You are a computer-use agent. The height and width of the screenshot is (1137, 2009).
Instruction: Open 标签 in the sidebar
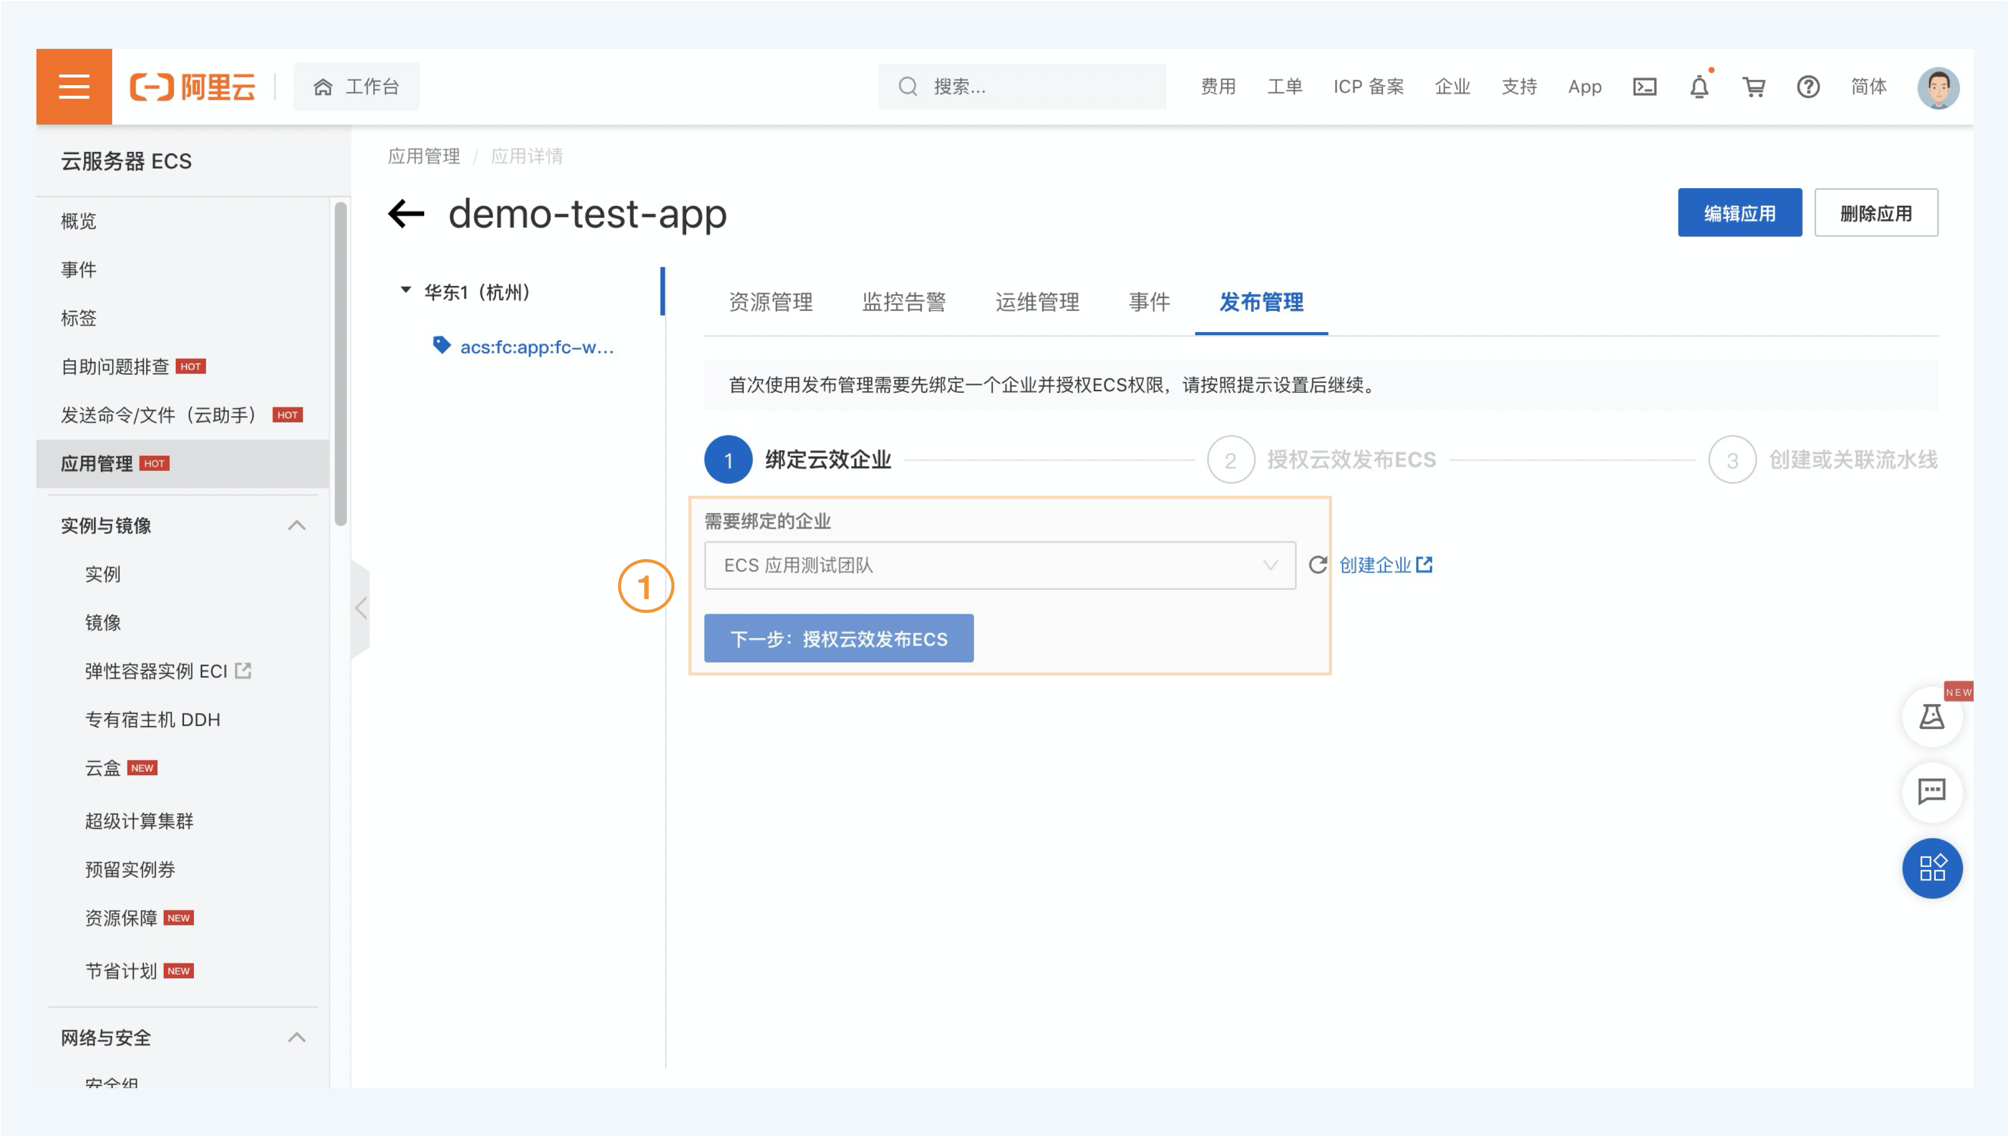[79, 318]
